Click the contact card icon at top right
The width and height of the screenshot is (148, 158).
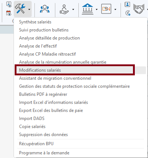[x=127, y=4]
